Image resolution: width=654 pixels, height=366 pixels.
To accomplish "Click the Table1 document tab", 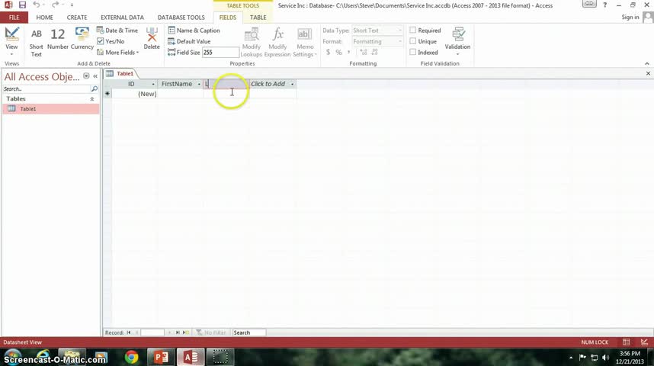I will [x=120, y=73].
